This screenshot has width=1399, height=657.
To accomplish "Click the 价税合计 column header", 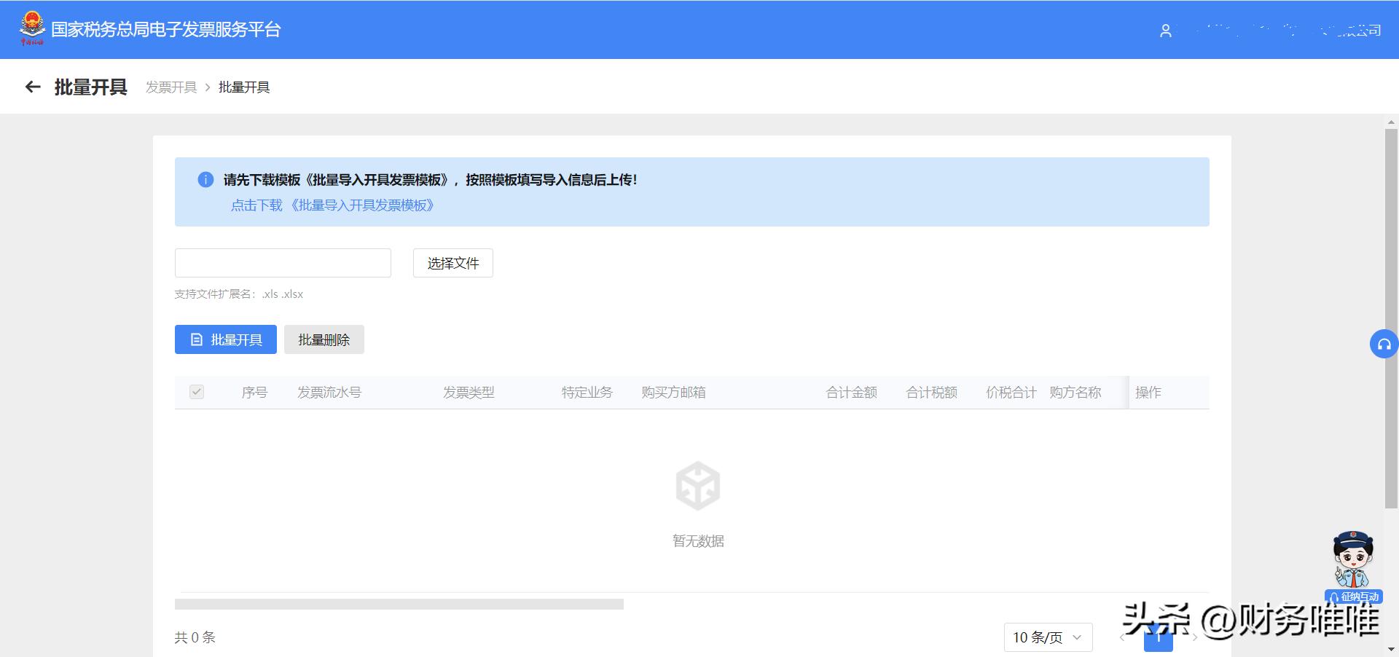I will pyautogui.click(x=1011, y=393).
